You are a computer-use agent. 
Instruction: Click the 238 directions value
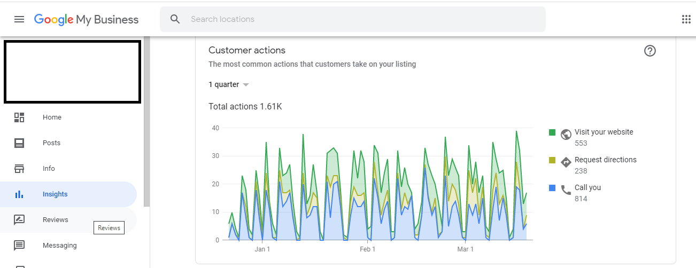pos(581,171)
